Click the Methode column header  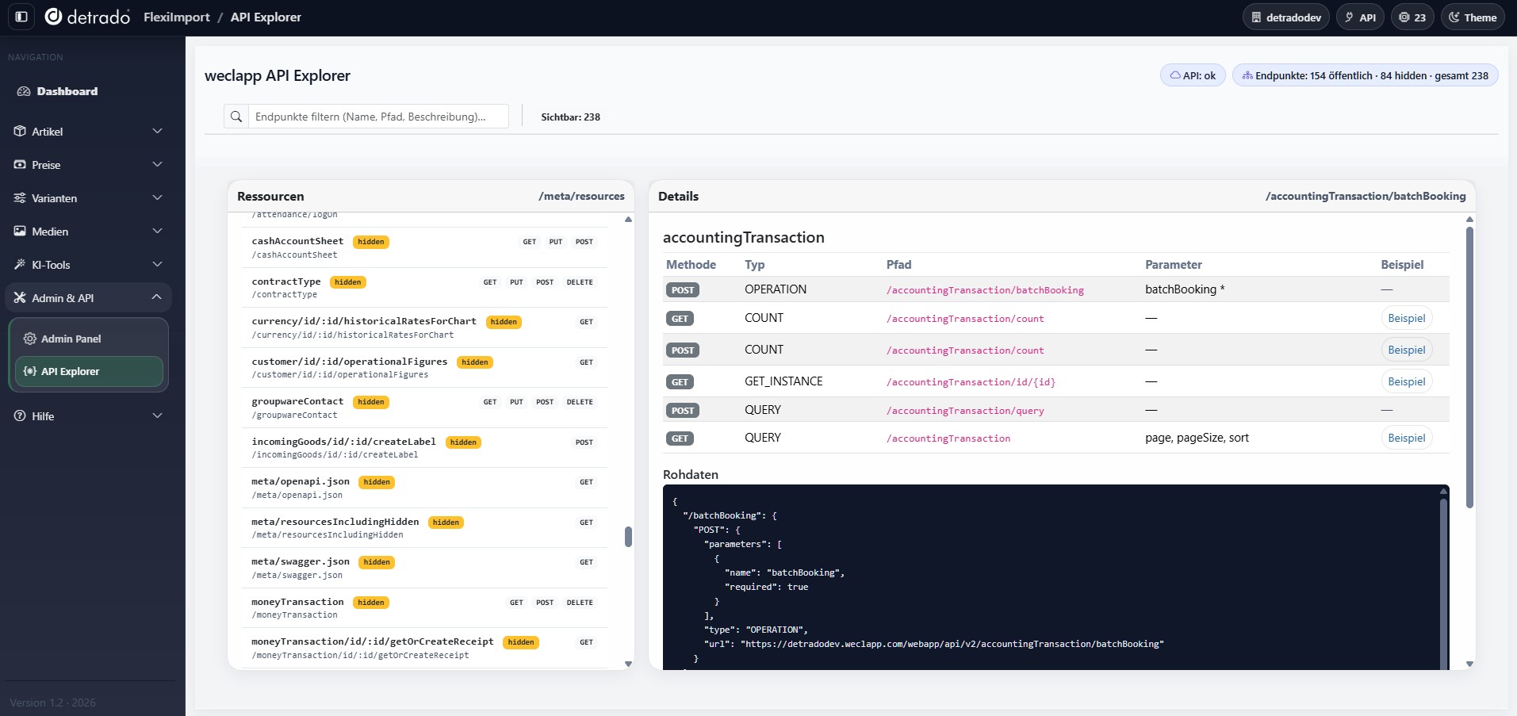[x=691, y=265]
